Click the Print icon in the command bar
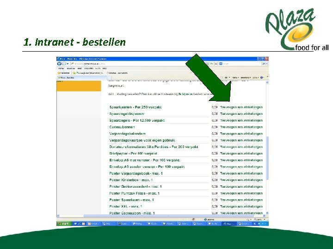Viewport: 333px width, 249px height. click(x=226, y=77)
